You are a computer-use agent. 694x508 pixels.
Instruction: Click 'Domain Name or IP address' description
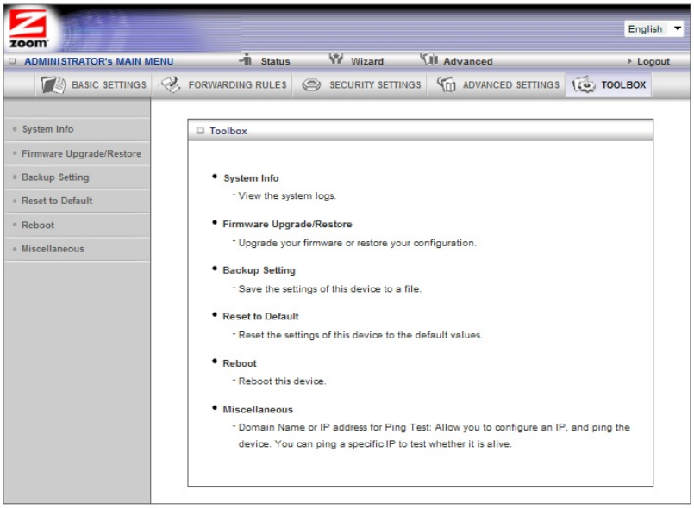click(x=434, y=436)
